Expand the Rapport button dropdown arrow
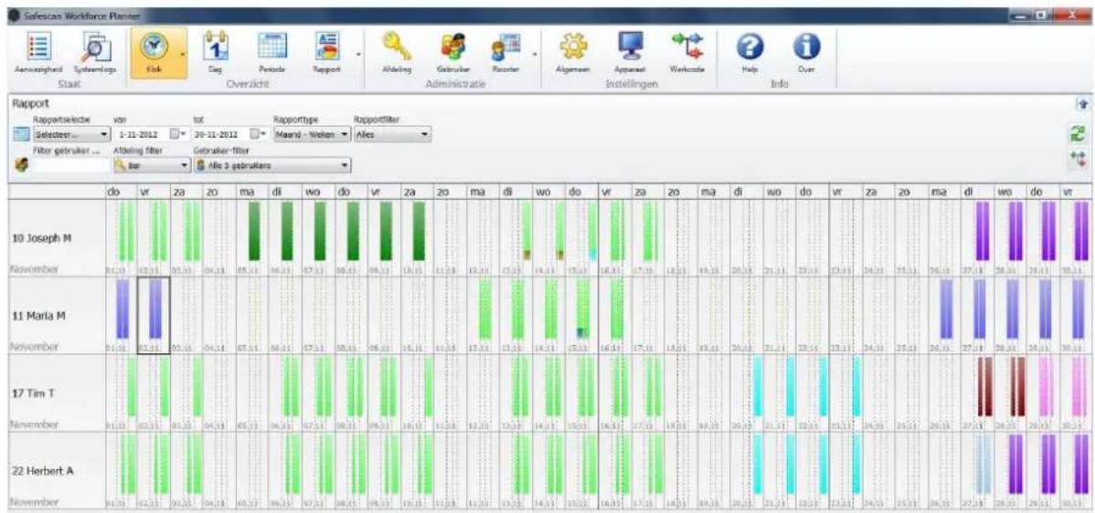Screen dimensions: 1095x513 click(x=357, y=55)
